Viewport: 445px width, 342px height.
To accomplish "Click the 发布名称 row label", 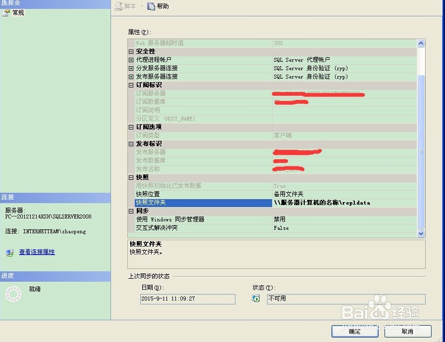I will [x=148, y=170].
